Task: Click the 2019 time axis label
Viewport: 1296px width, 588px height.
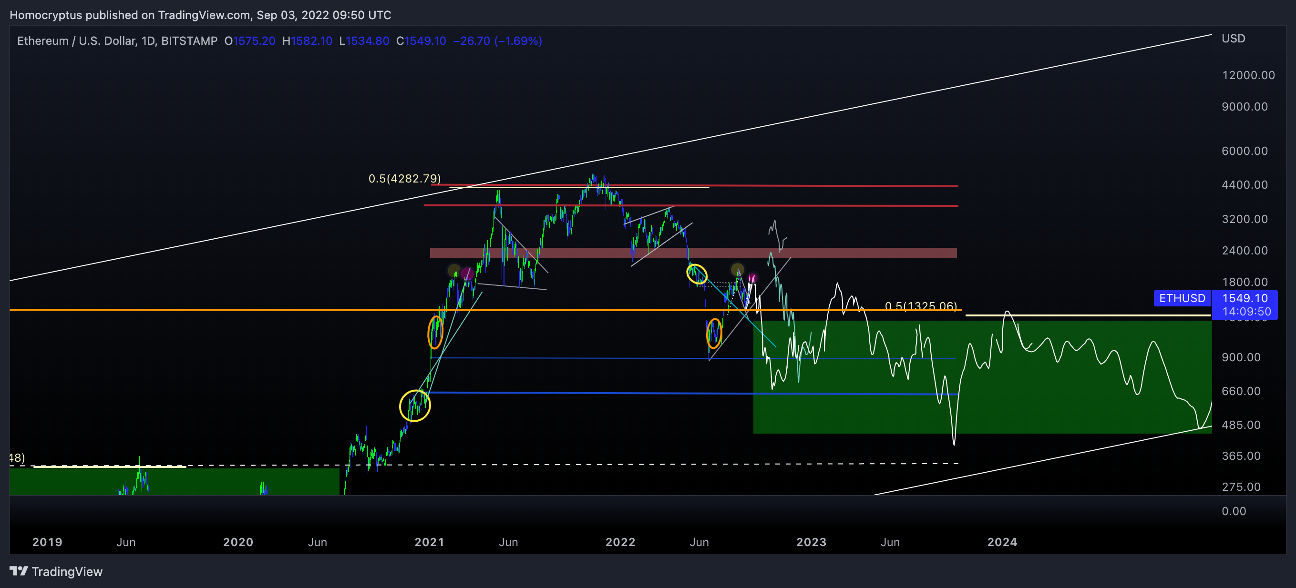Action: click(47, 542)
